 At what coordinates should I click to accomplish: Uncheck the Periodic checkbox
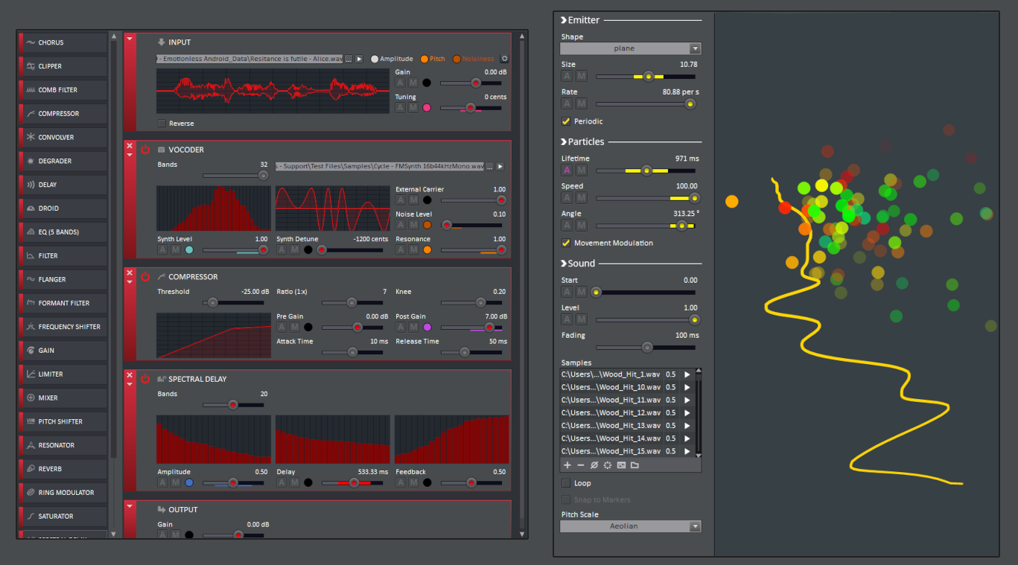[x=566, y=121]
